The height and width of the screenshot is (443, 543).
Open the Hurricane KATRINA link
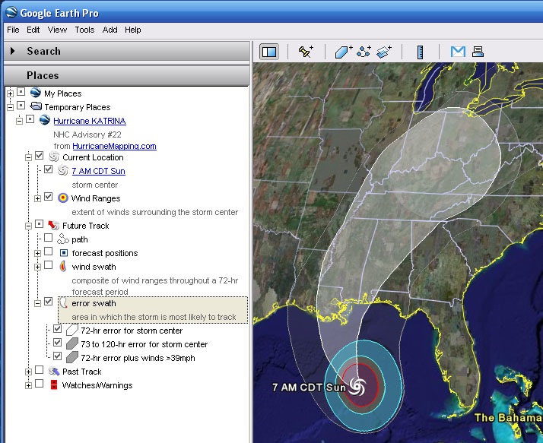[x=90, y=121]
